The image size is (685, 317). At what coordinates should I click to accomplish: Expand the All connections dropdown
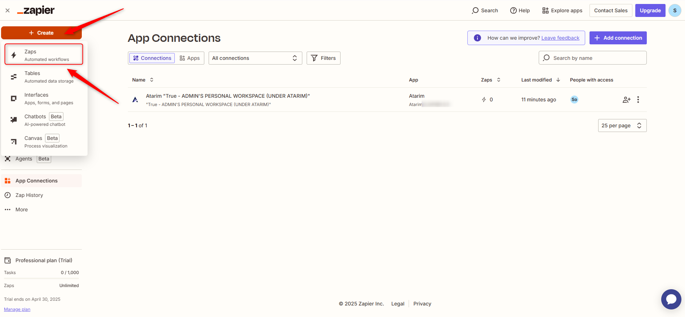[x=255, y=58]
